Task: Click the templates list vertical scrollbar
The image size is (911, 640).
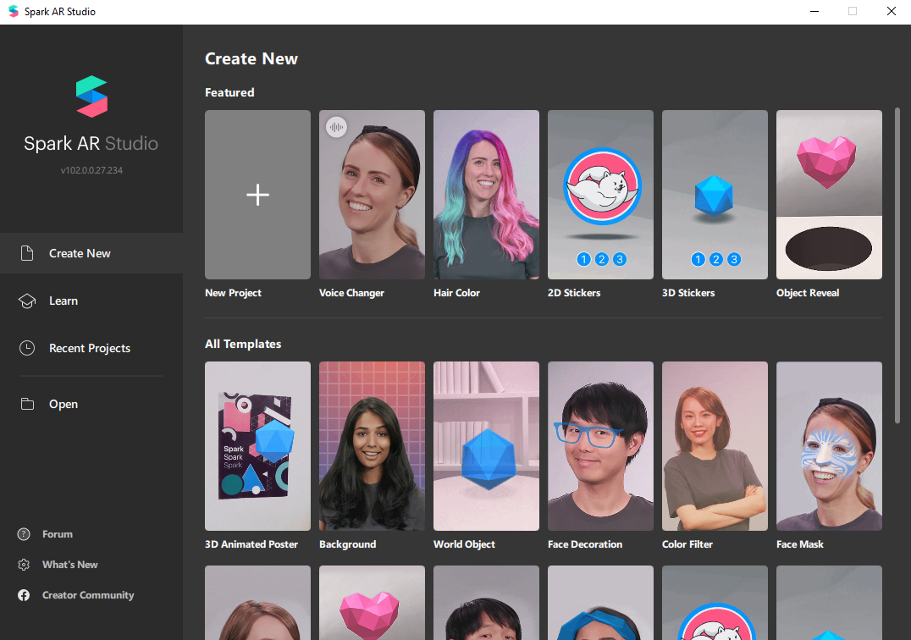Action: tap(897, 265)
